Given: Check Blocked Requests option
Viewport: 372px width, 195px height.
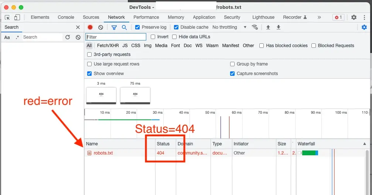Looking at the screenshot, I should pos(314,46).
